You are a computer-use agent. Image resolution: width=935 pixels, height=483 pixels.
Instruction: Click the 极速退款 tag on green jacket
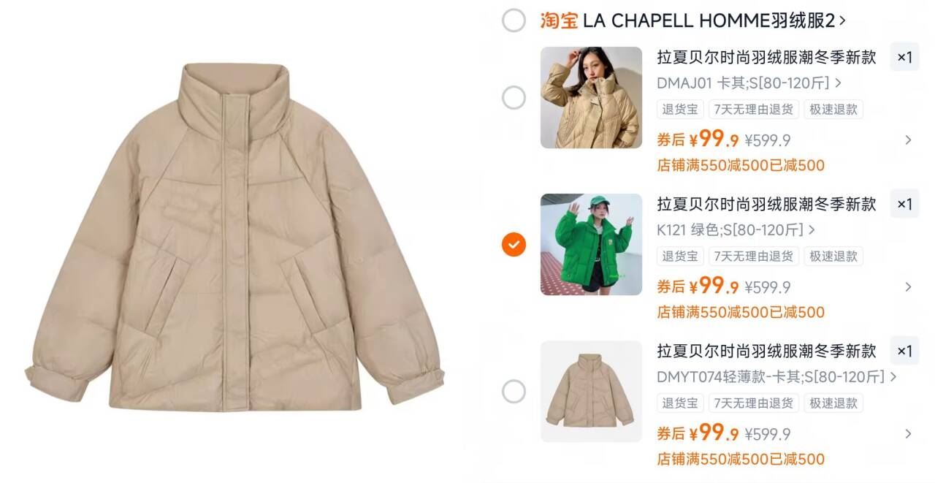pos(833,256)
